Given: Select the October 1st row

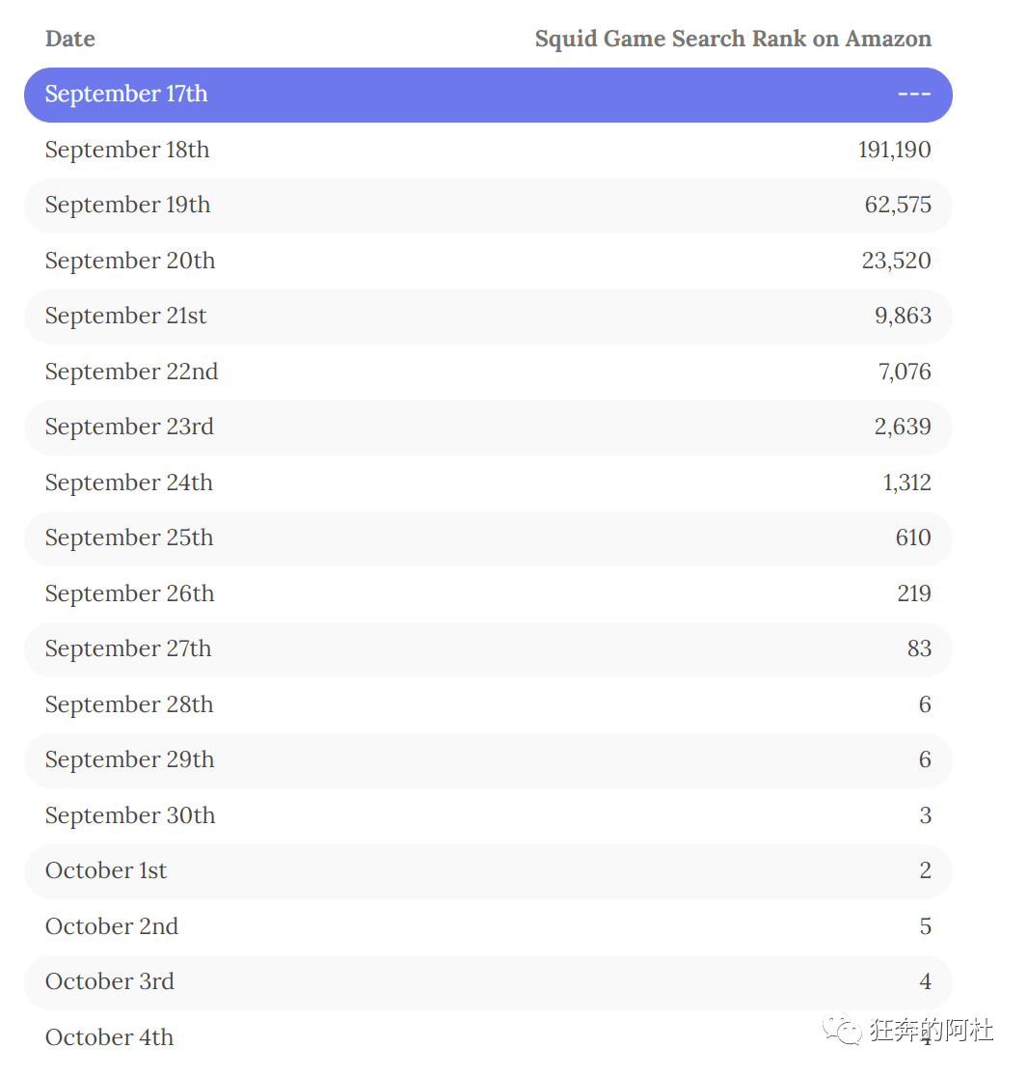Looking at the screenshot, I should (x=488, y=872).
